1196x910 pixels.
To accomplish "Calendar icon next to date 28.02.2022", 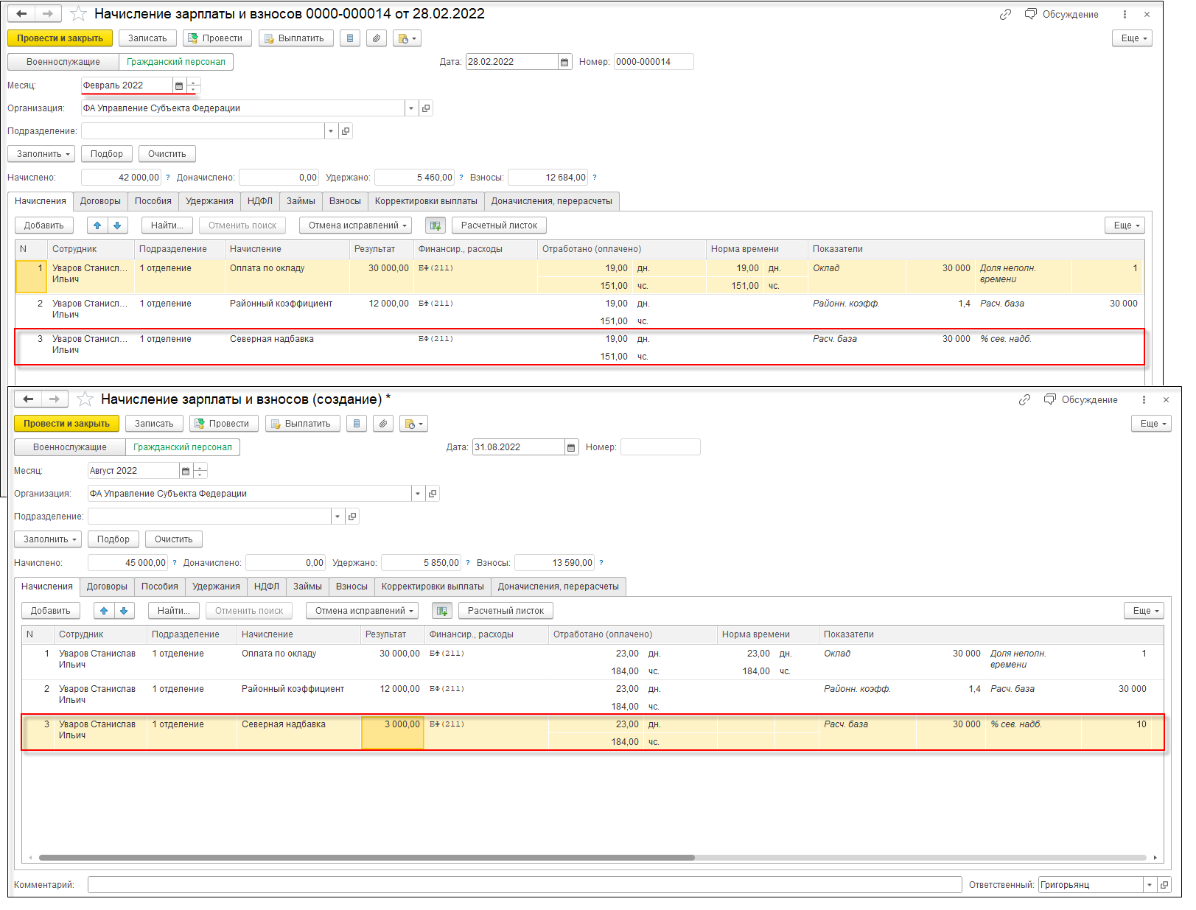I will tap(564, 62).
